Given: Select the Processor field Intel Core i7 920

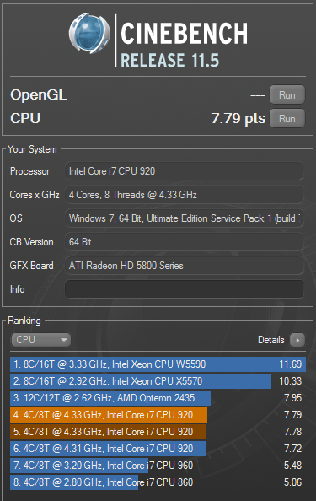Looking at the screenshot, I should 185,171.
